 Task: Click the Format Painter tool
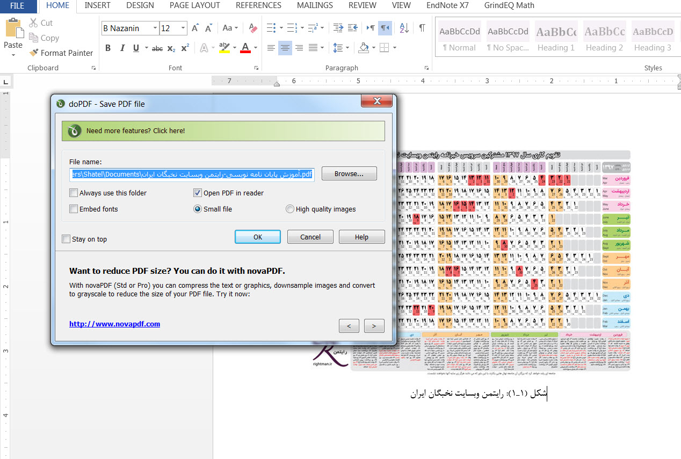[61, 53]
